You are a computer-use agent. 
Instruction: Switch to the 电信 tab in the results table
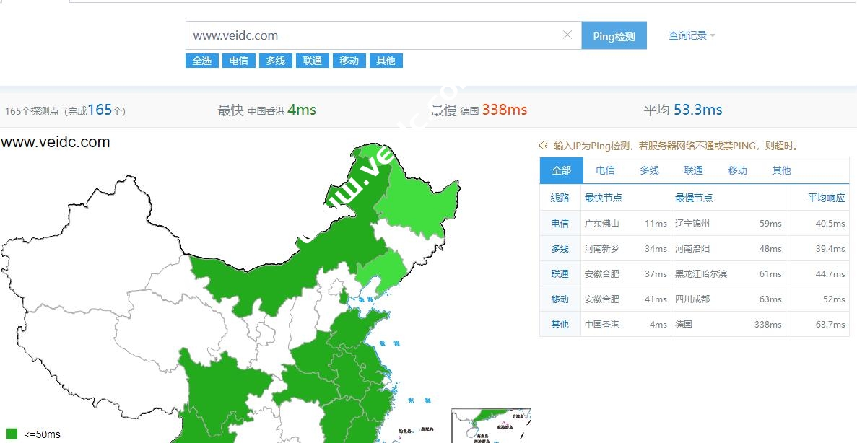pyautogui.click(x=605, y=170)
